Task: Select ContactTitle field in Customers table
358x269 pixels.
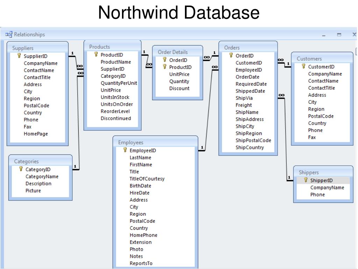Action: pyautogui.click(x=322, y=88)
